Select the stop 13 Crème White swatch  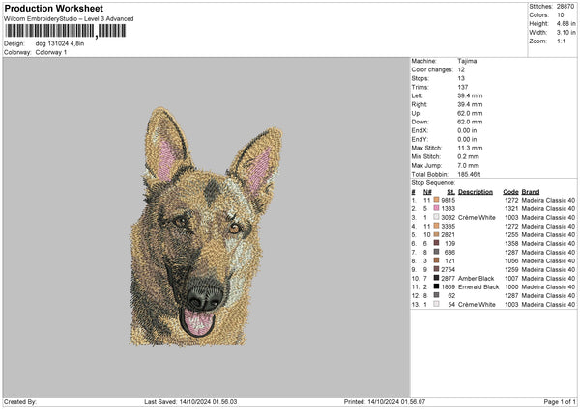coord(437,304)
